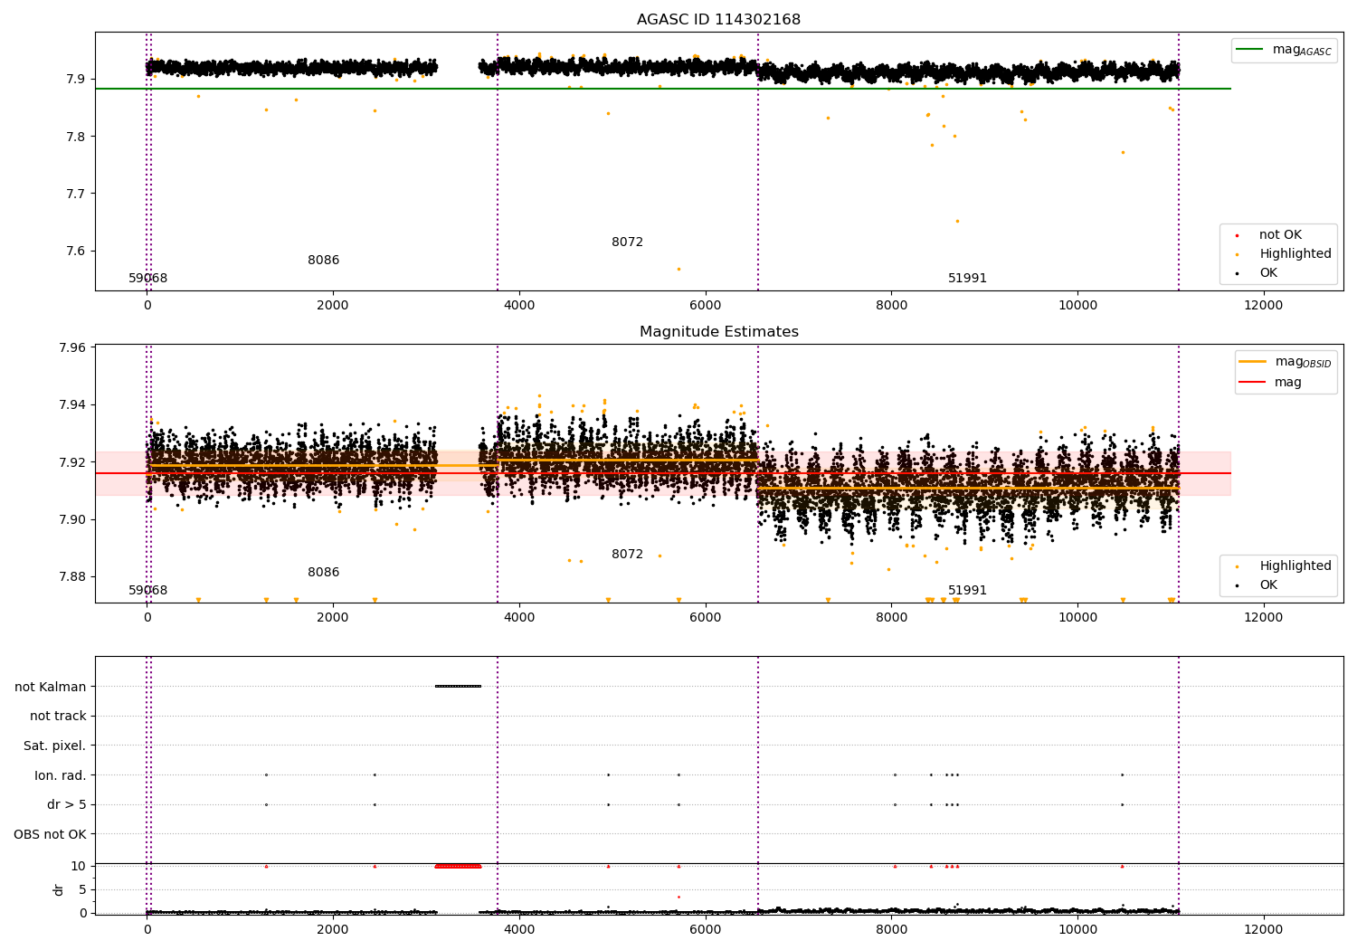Click the rotated "dr" axis label
This screenshot has width=1357, height=950.
coord(59,889)
